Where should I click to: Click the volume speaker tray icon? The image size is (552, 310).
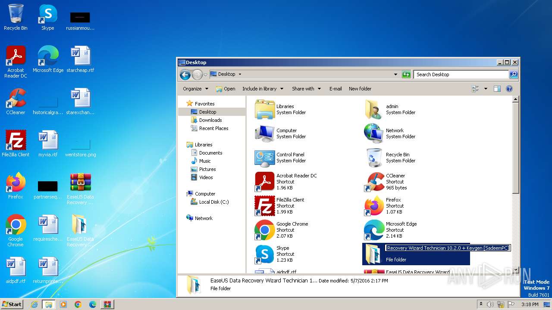pyautogui.click(x=490, y=304)
